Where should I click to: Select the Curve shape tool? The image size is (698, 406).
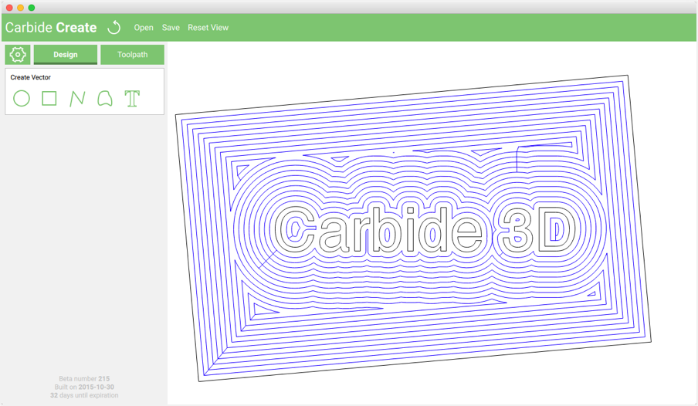click(x=104, y=98)
